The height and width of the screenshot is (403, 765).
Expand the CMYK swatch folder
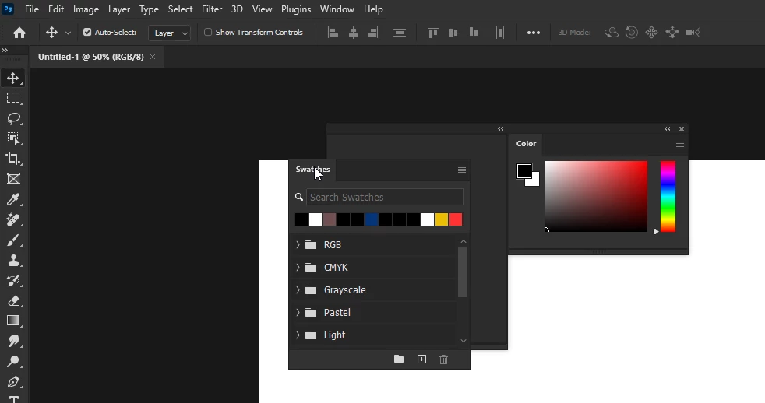pyautogui.click(x=298, y=267)
